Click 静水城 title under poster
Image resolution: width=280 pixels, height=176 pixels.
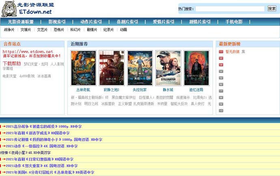coord(168,90)
